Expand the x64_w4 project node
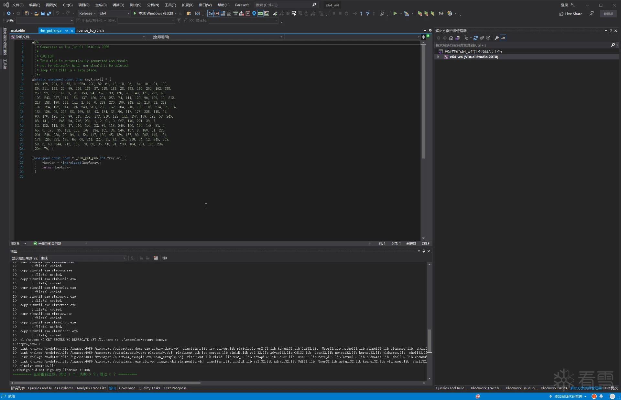This screenshot has width=621, height=400. (438, 57)
